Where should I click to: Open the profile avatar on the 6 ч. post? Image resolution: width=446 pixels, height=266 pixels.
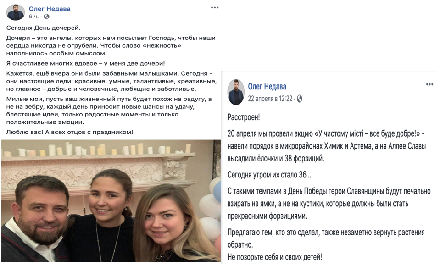(15, 12)
